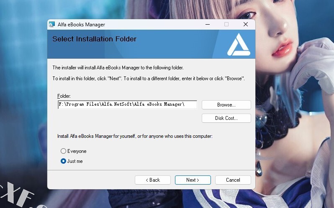The height and width of the screenshot is (208, 334).
Task: Click the greyed-out maximize button
Action: click(x=226, y=25)
